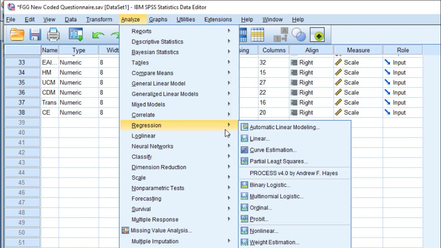Viewport: 441px width, 248px height.
Task: Click the Binary Logistic icon
Action: point(244,185)
